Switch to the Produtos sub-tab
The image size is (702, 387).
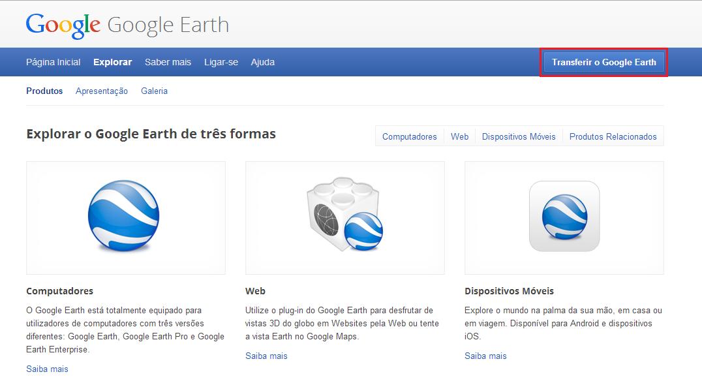click(x=44, y=91)
